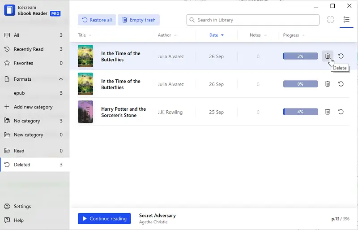Click the 4% progress bar
This screenshot has width=358, height=230.
tap(300, 112)
